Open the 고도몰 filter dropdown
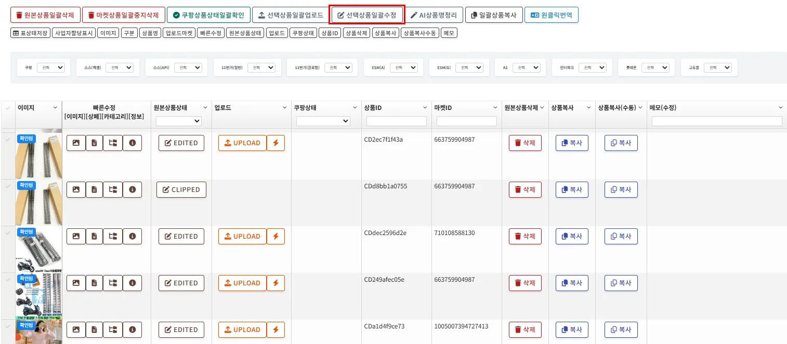The image size is (787, 344). pyautogui.click(x=718, y=67)
